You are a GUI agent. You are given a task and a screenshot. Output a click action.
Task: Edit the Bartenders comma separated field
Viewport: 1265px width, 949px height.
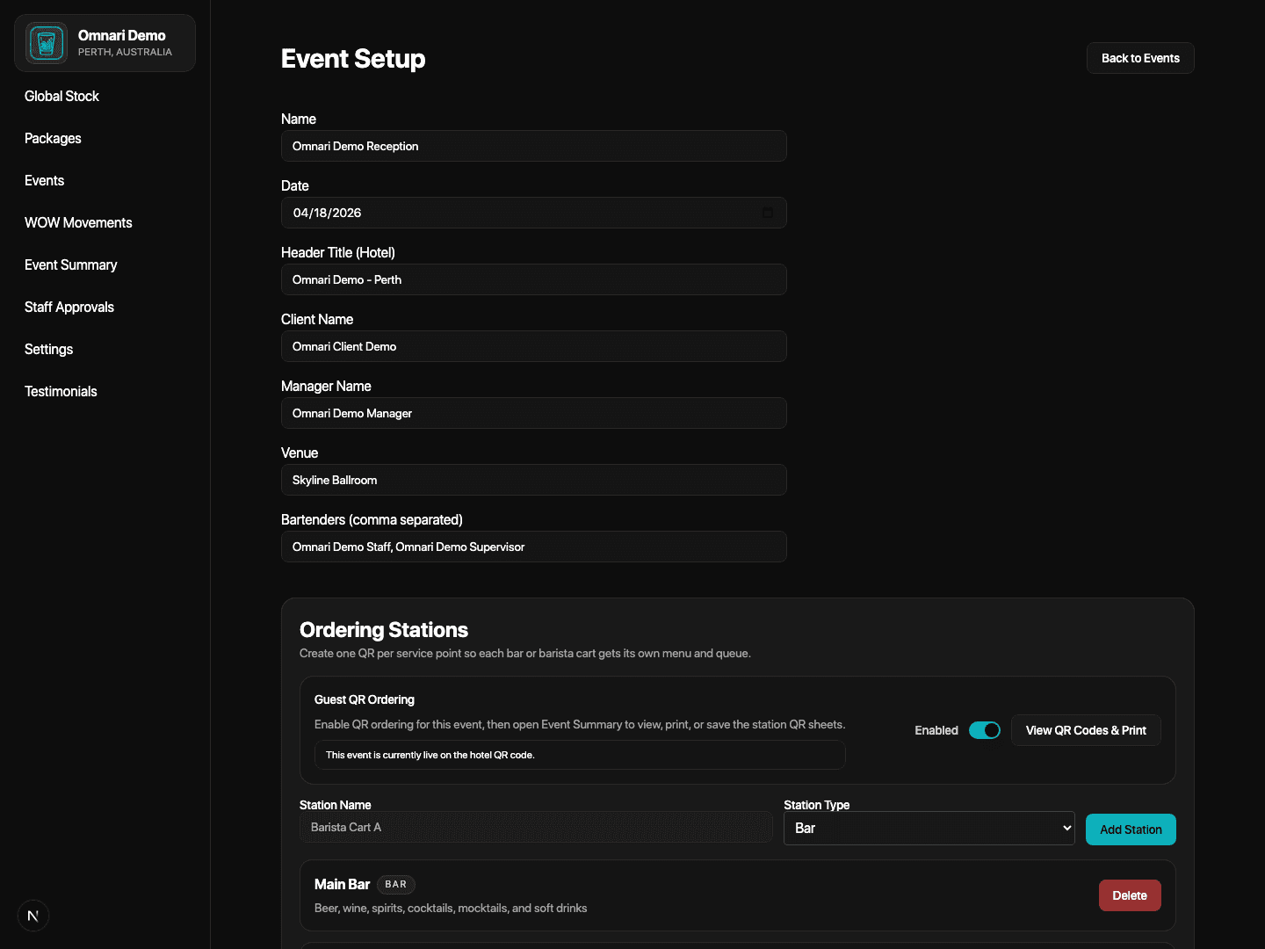click(x=533, y=547)
